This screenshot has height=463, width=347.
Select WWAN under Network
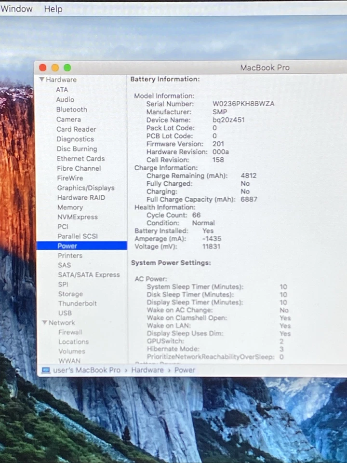[x=69, y=361]
